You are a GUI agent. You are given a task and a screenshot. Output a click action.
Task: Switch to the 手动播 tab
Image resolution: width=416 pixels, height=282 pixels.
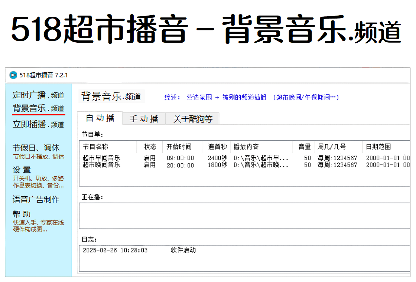(x=144, y=119)
